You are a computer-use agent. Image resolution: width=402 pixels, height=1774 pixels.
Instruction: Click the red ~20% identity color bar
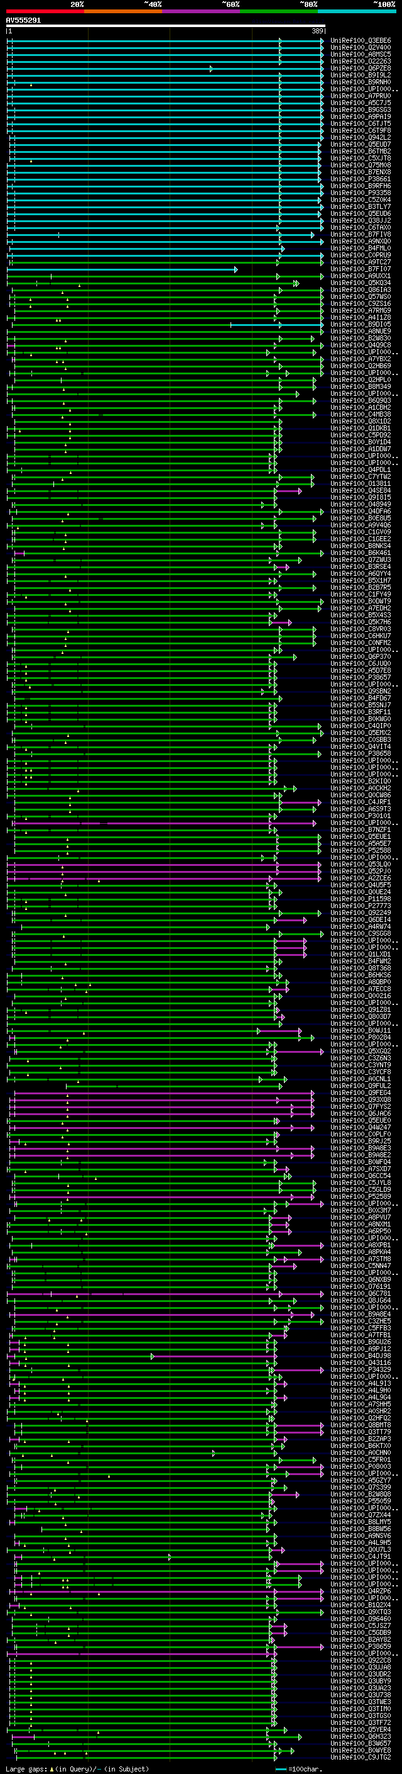45,11
